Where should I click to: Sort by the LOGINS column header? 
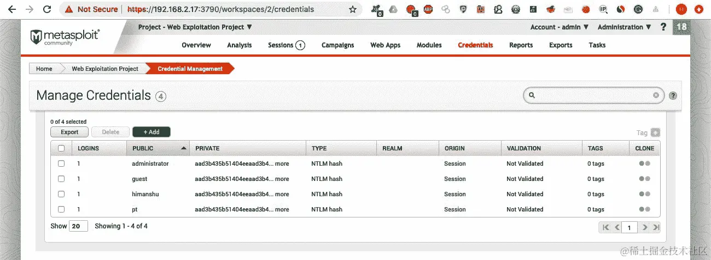[100, 148]
